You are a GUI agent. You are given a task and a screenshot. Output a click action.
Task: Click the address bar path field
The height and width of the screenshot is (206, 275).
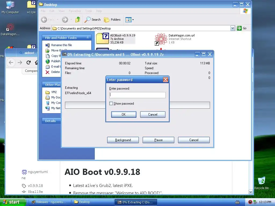(141, 28)
